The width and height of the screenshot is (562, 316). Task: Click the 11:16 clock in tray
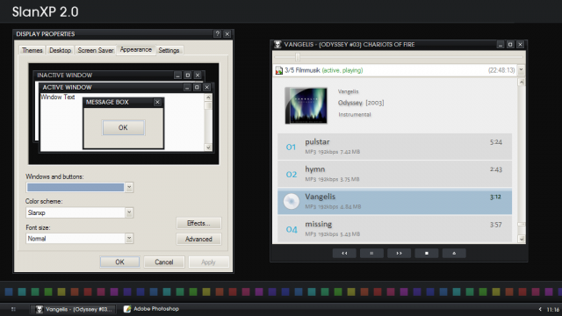552,310
